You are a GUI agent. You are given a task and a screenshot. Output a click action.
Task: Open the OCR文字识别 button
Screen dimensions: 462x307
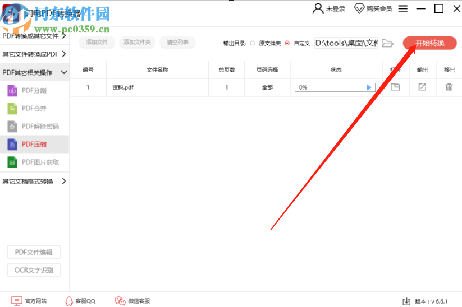[34, 270]
